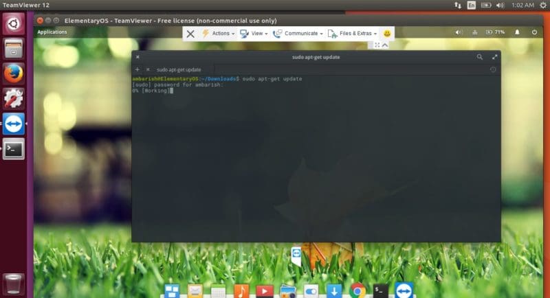Click the smiley feedback icon
The height and width of the screenshot is (298, 550).
387,33
